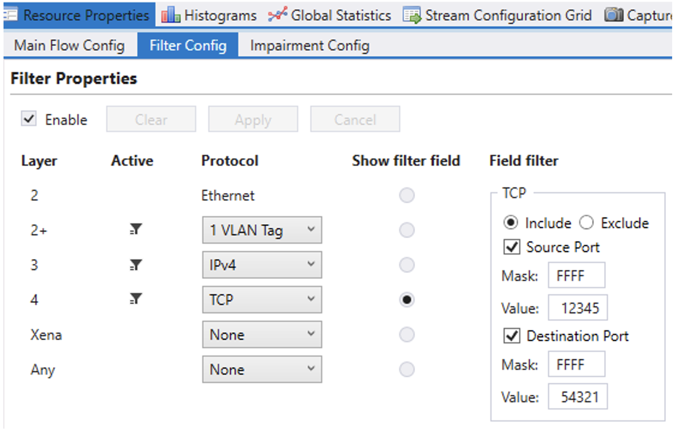This screenshot has height=429, width=673.
Task: Uncheck the Destination Port checkbox
Action: tap(512, 336)
